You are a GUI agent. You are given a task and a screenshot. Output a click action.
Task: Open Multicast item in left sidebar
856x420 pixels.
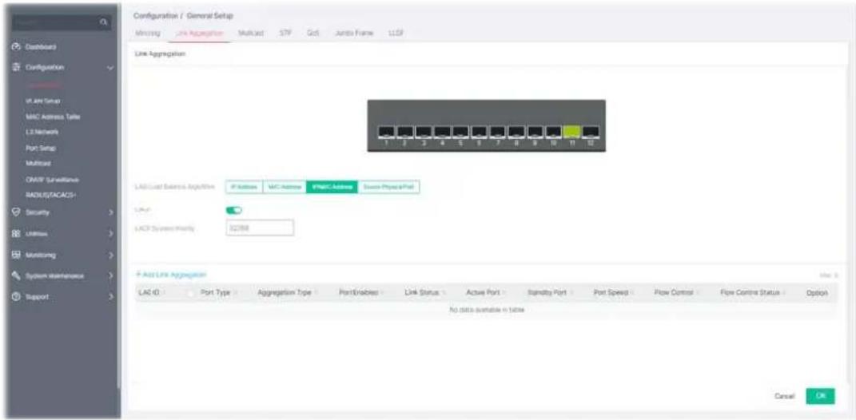tap(38, 163)
